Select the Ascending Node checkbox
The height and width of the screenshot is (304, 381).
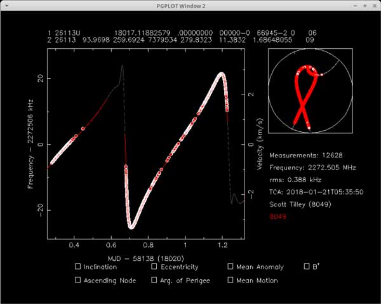pyautogui.click(x=78, y=280)
